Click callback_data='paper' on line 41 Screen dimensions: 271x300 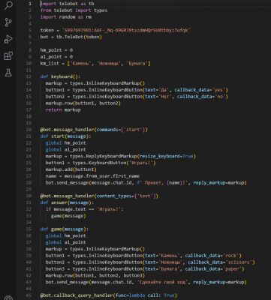215,269
